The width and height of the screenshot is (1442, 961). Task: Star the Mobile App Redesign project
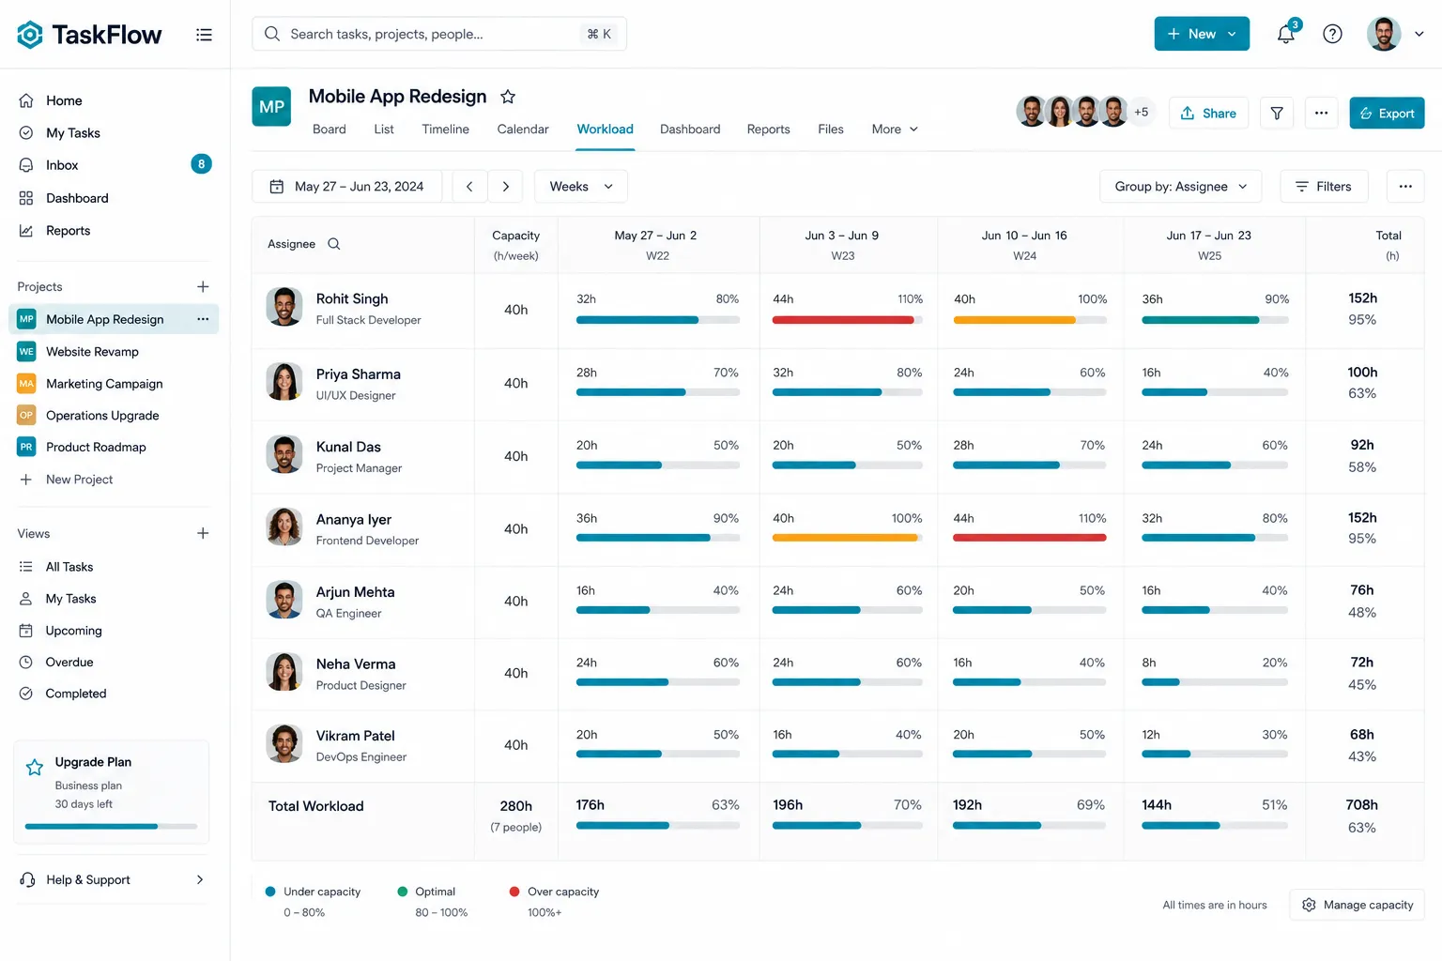coord(508,97)
